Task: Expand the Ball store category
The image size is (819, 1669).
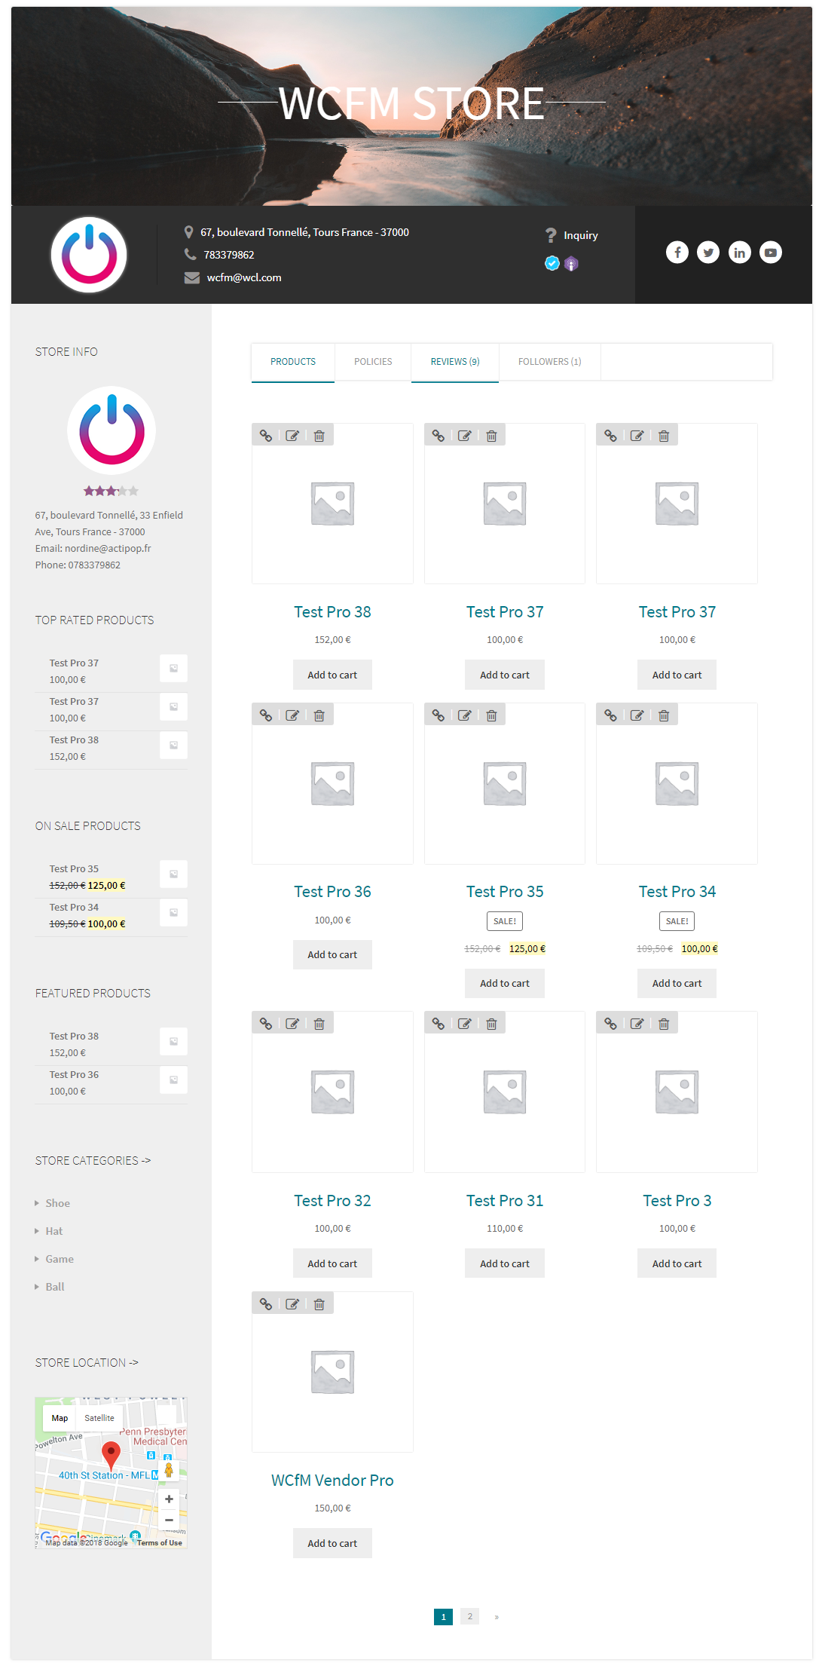Action: pyautogui.click(x=54, y=1287)
